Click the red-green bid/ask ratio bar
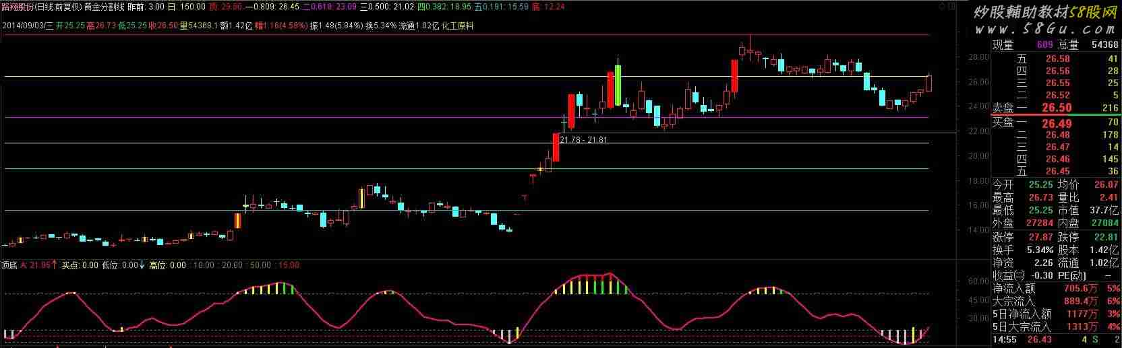The height and width of the screenshot is (348, 1122). pyautogui.click(x=1055, y=115)
